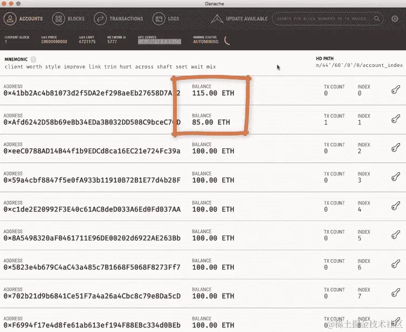The width and height of the screenshot is (406, 332).
Task: Click the 85.00 ETH balance
Action: click(211, 122)
